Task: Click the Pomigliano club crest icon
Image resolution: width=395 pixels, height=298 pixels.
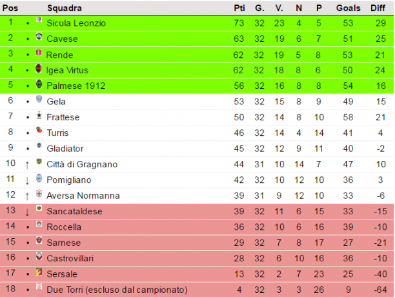Action: pos(39,178)
